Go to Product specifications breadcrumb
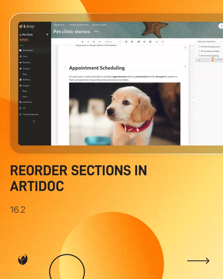The width and height of the screenshot is (223, 279). (x=79, y=25)
